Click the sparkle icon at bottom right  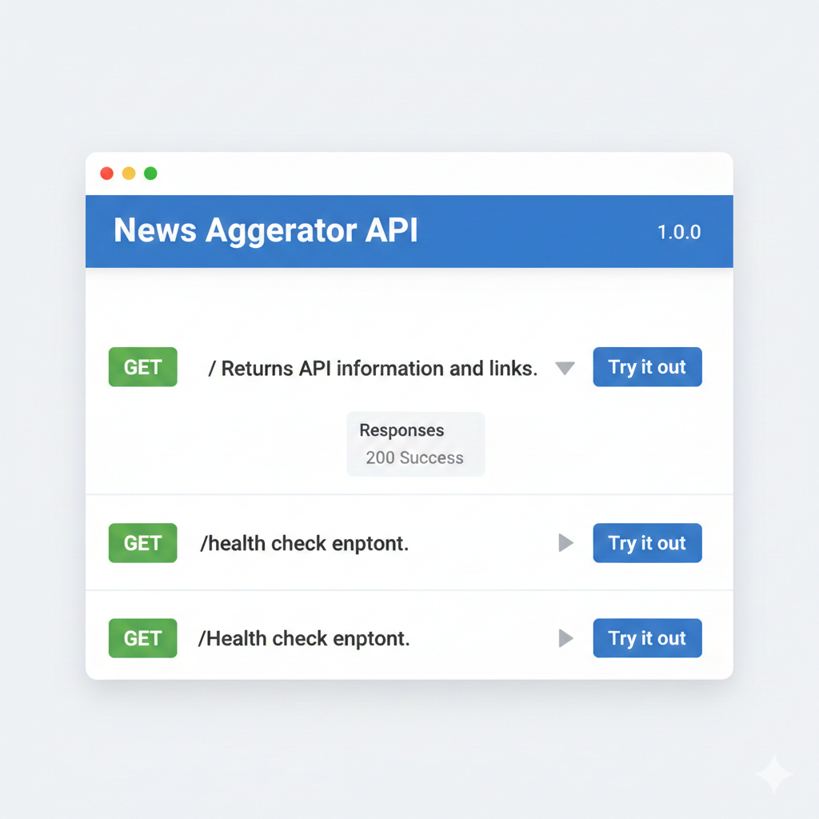click(773, 773)
